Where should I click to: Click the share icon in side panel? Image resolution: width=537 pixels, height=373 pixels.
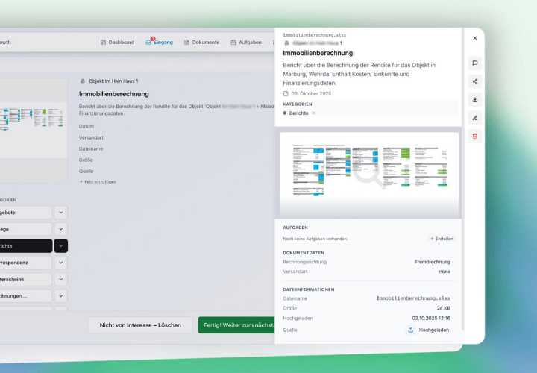475,81
